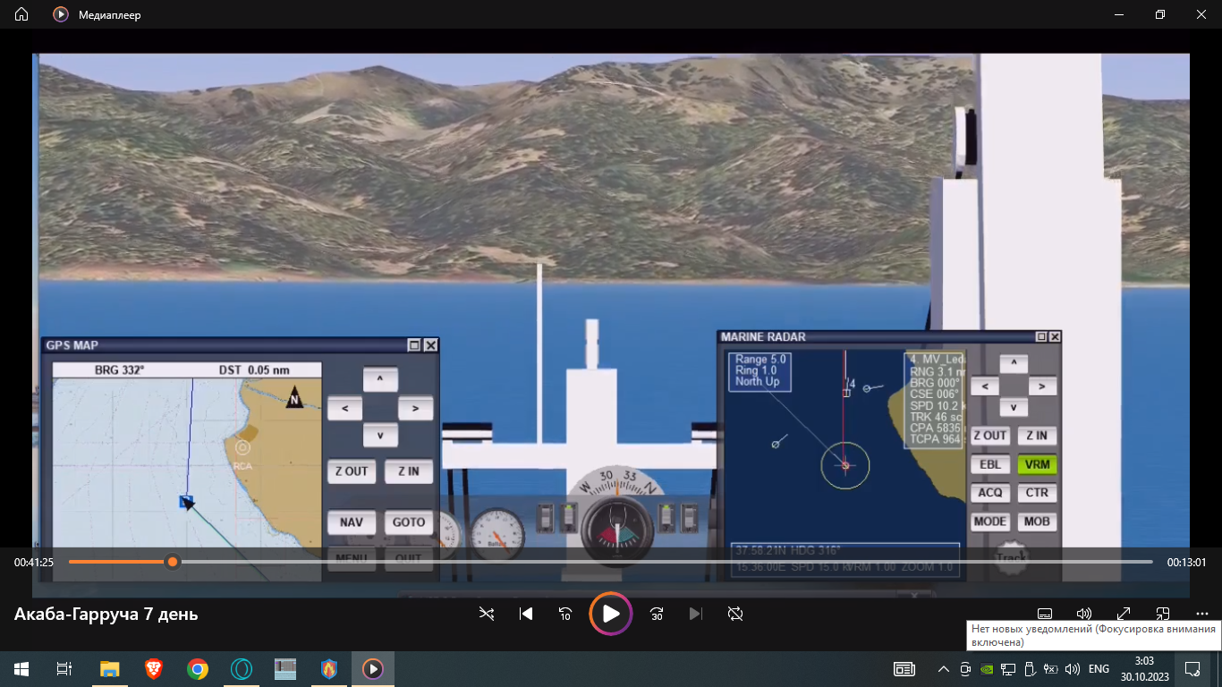Screen dimensions: 1222x687
Task: Click the EBL button on radar
Action: pyautogui.click(x=990, y=464)
